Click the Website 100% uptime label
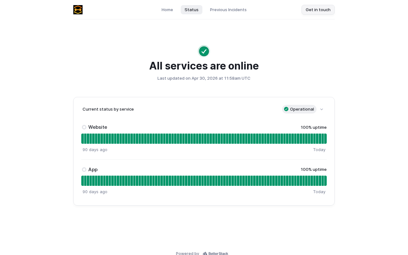The width and height of the screenshot is (408, 255). point(314,127)
